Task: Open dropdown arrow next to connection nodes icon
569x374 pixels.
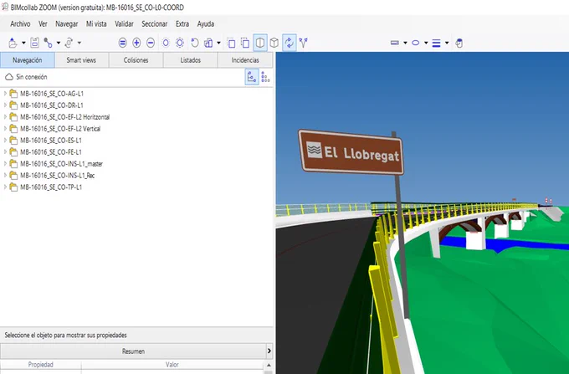Action: click(59, 43)
